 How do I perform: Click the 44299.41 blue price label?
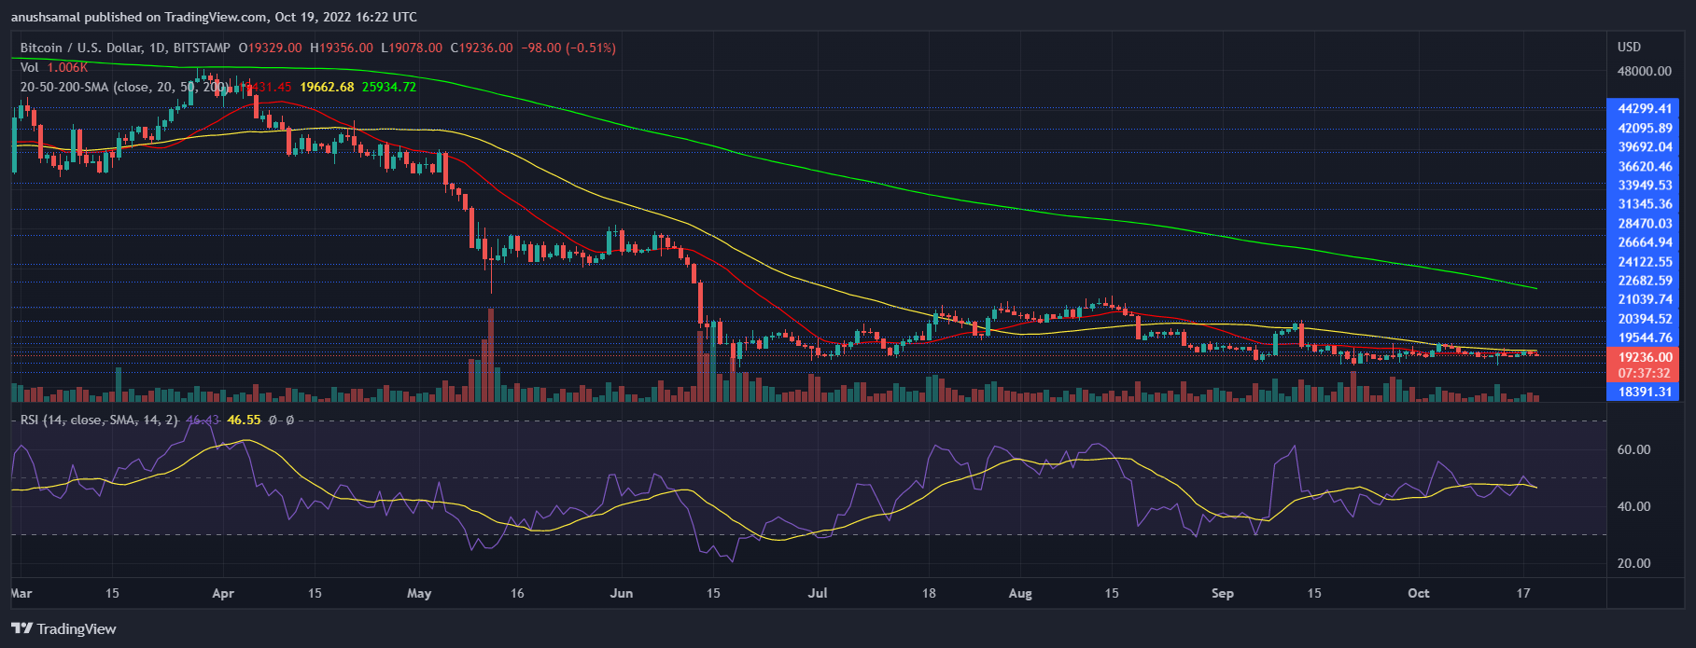coord(1645,108)
